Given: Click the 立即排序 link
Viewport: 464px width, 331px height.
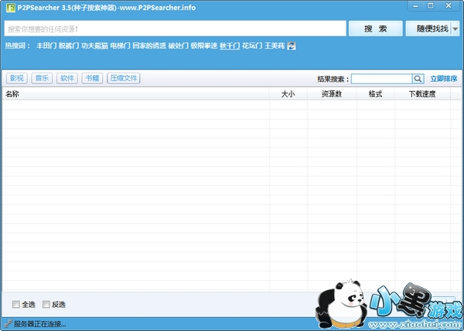Looking at the screenshot, I should point(444,79).
